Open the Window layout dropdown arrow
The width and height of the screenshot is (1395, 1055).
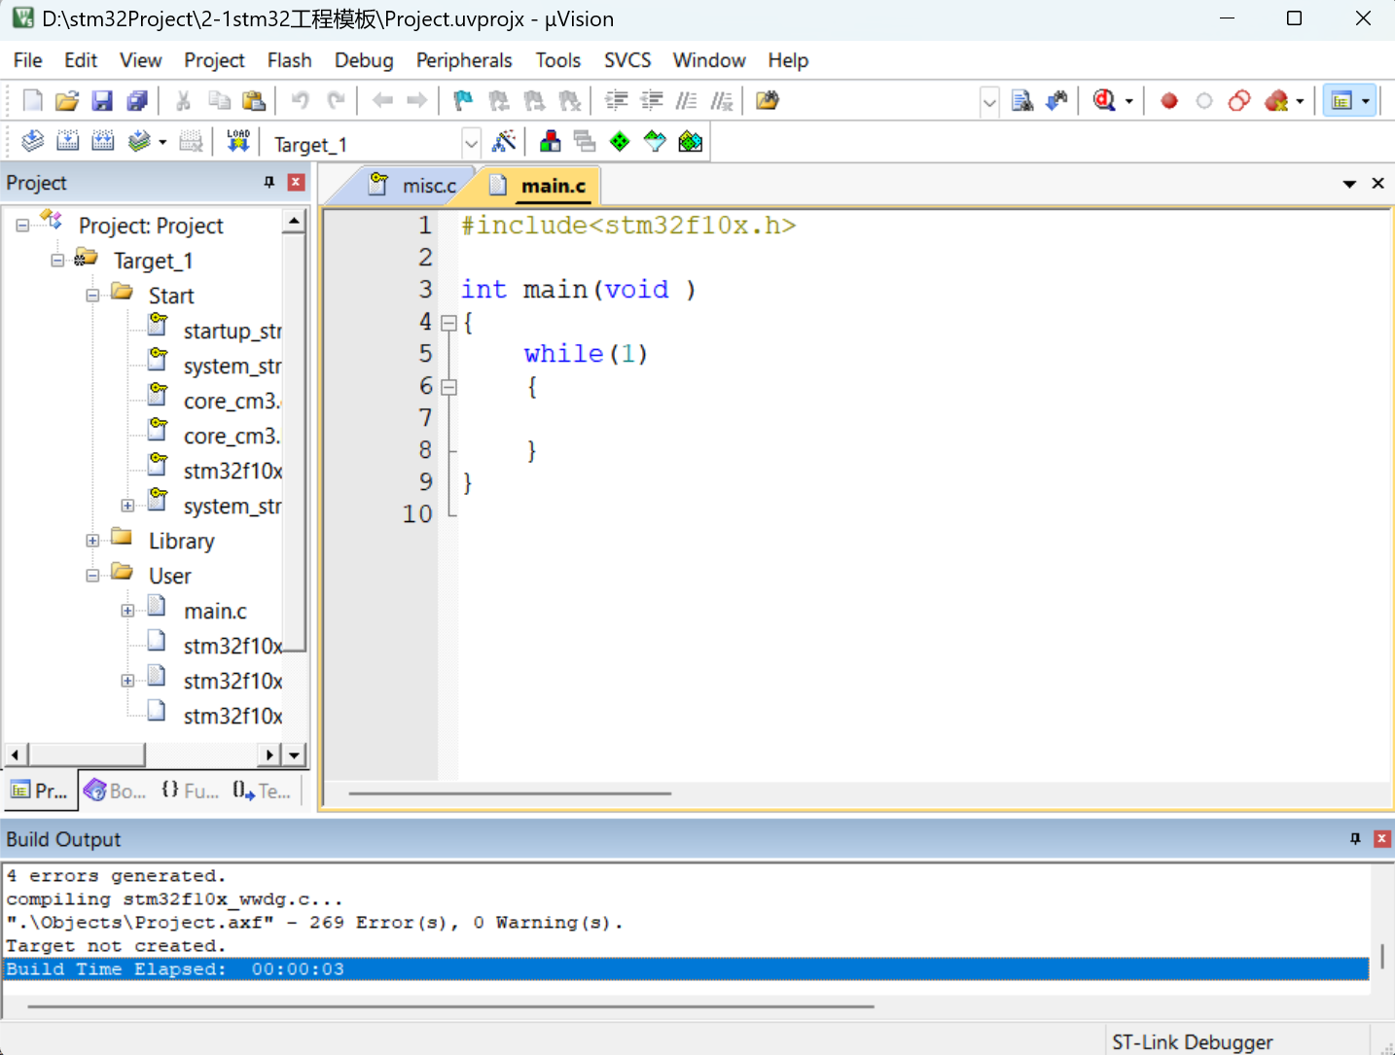coord(1366,100)
